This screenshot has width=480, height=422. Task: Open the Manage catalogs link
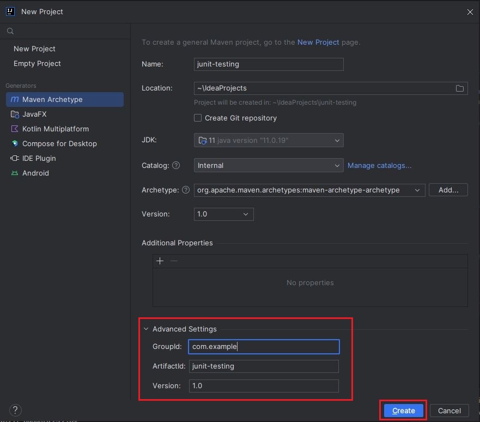(x=379, y=165)
